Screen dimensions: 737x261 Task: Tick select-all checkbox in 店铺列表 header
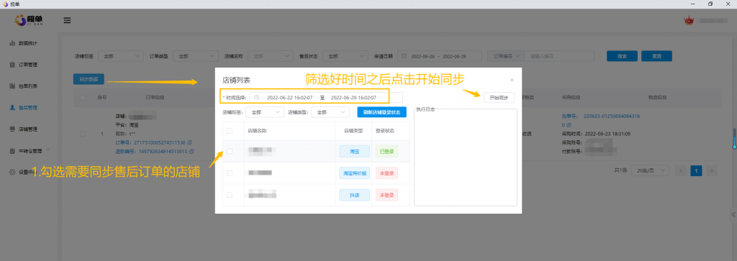point(230,131)
